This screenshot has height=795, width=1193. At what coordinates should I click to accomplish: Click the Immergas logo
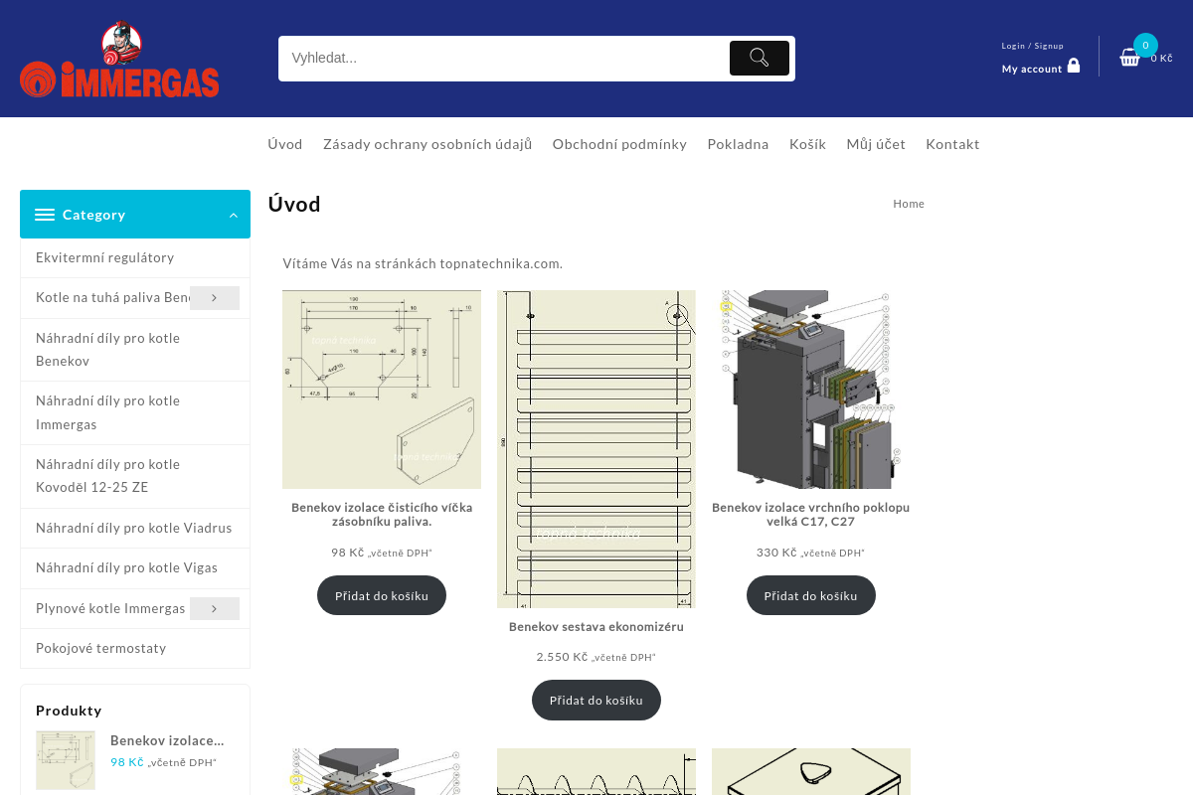[119, 60]
